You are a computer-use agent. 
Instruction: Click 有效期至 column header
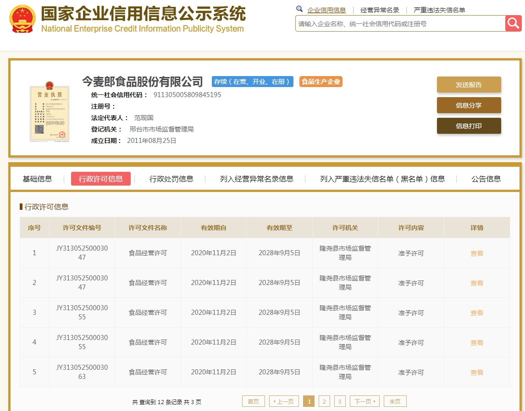pos(279,228)
